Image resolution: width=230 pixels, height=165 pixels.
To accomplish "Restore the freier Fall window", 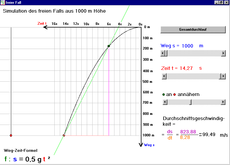I will click(x=221, y=3).
